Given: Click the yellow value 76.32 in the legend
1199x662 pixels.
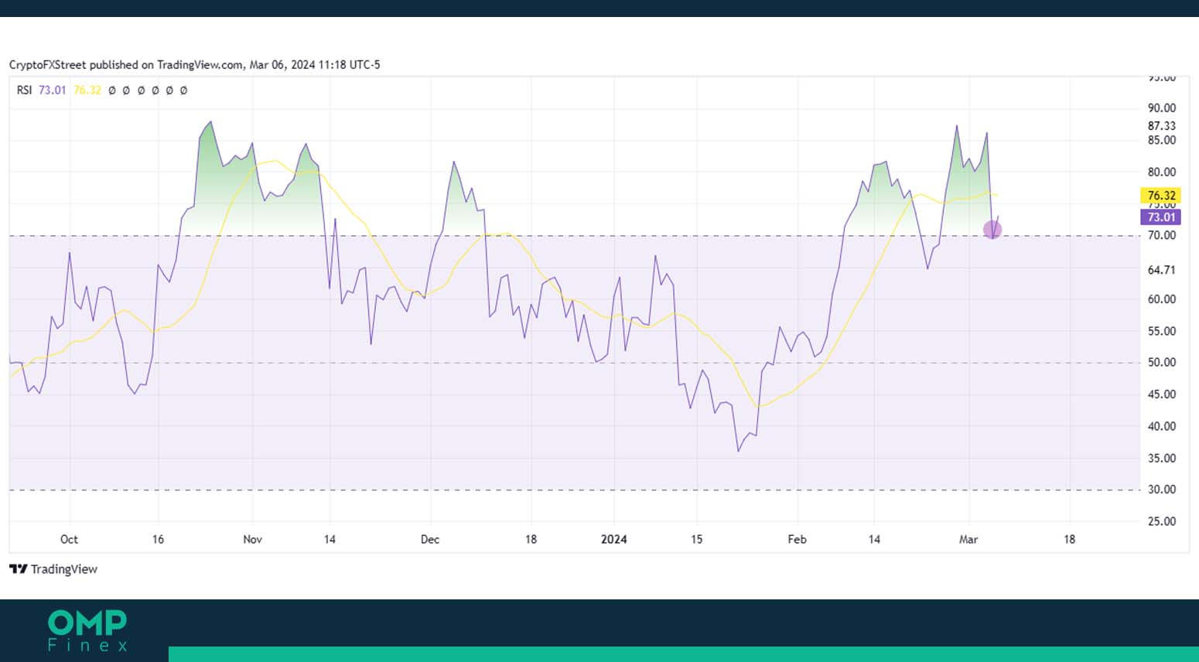Looking at the screenshot, I should [87, 90].
